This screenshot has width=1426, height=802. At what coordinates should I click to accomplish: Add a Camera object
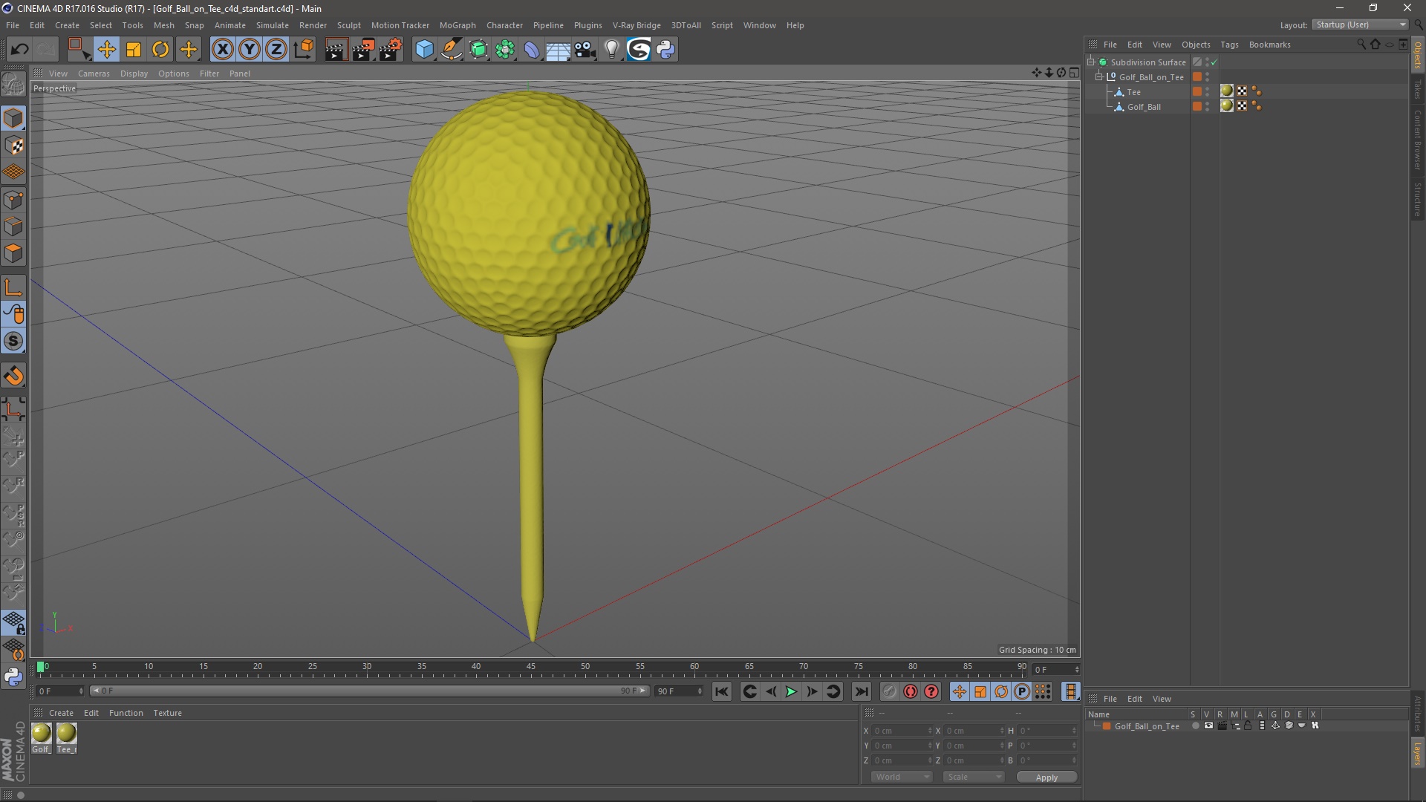click(x=585, y=50)
